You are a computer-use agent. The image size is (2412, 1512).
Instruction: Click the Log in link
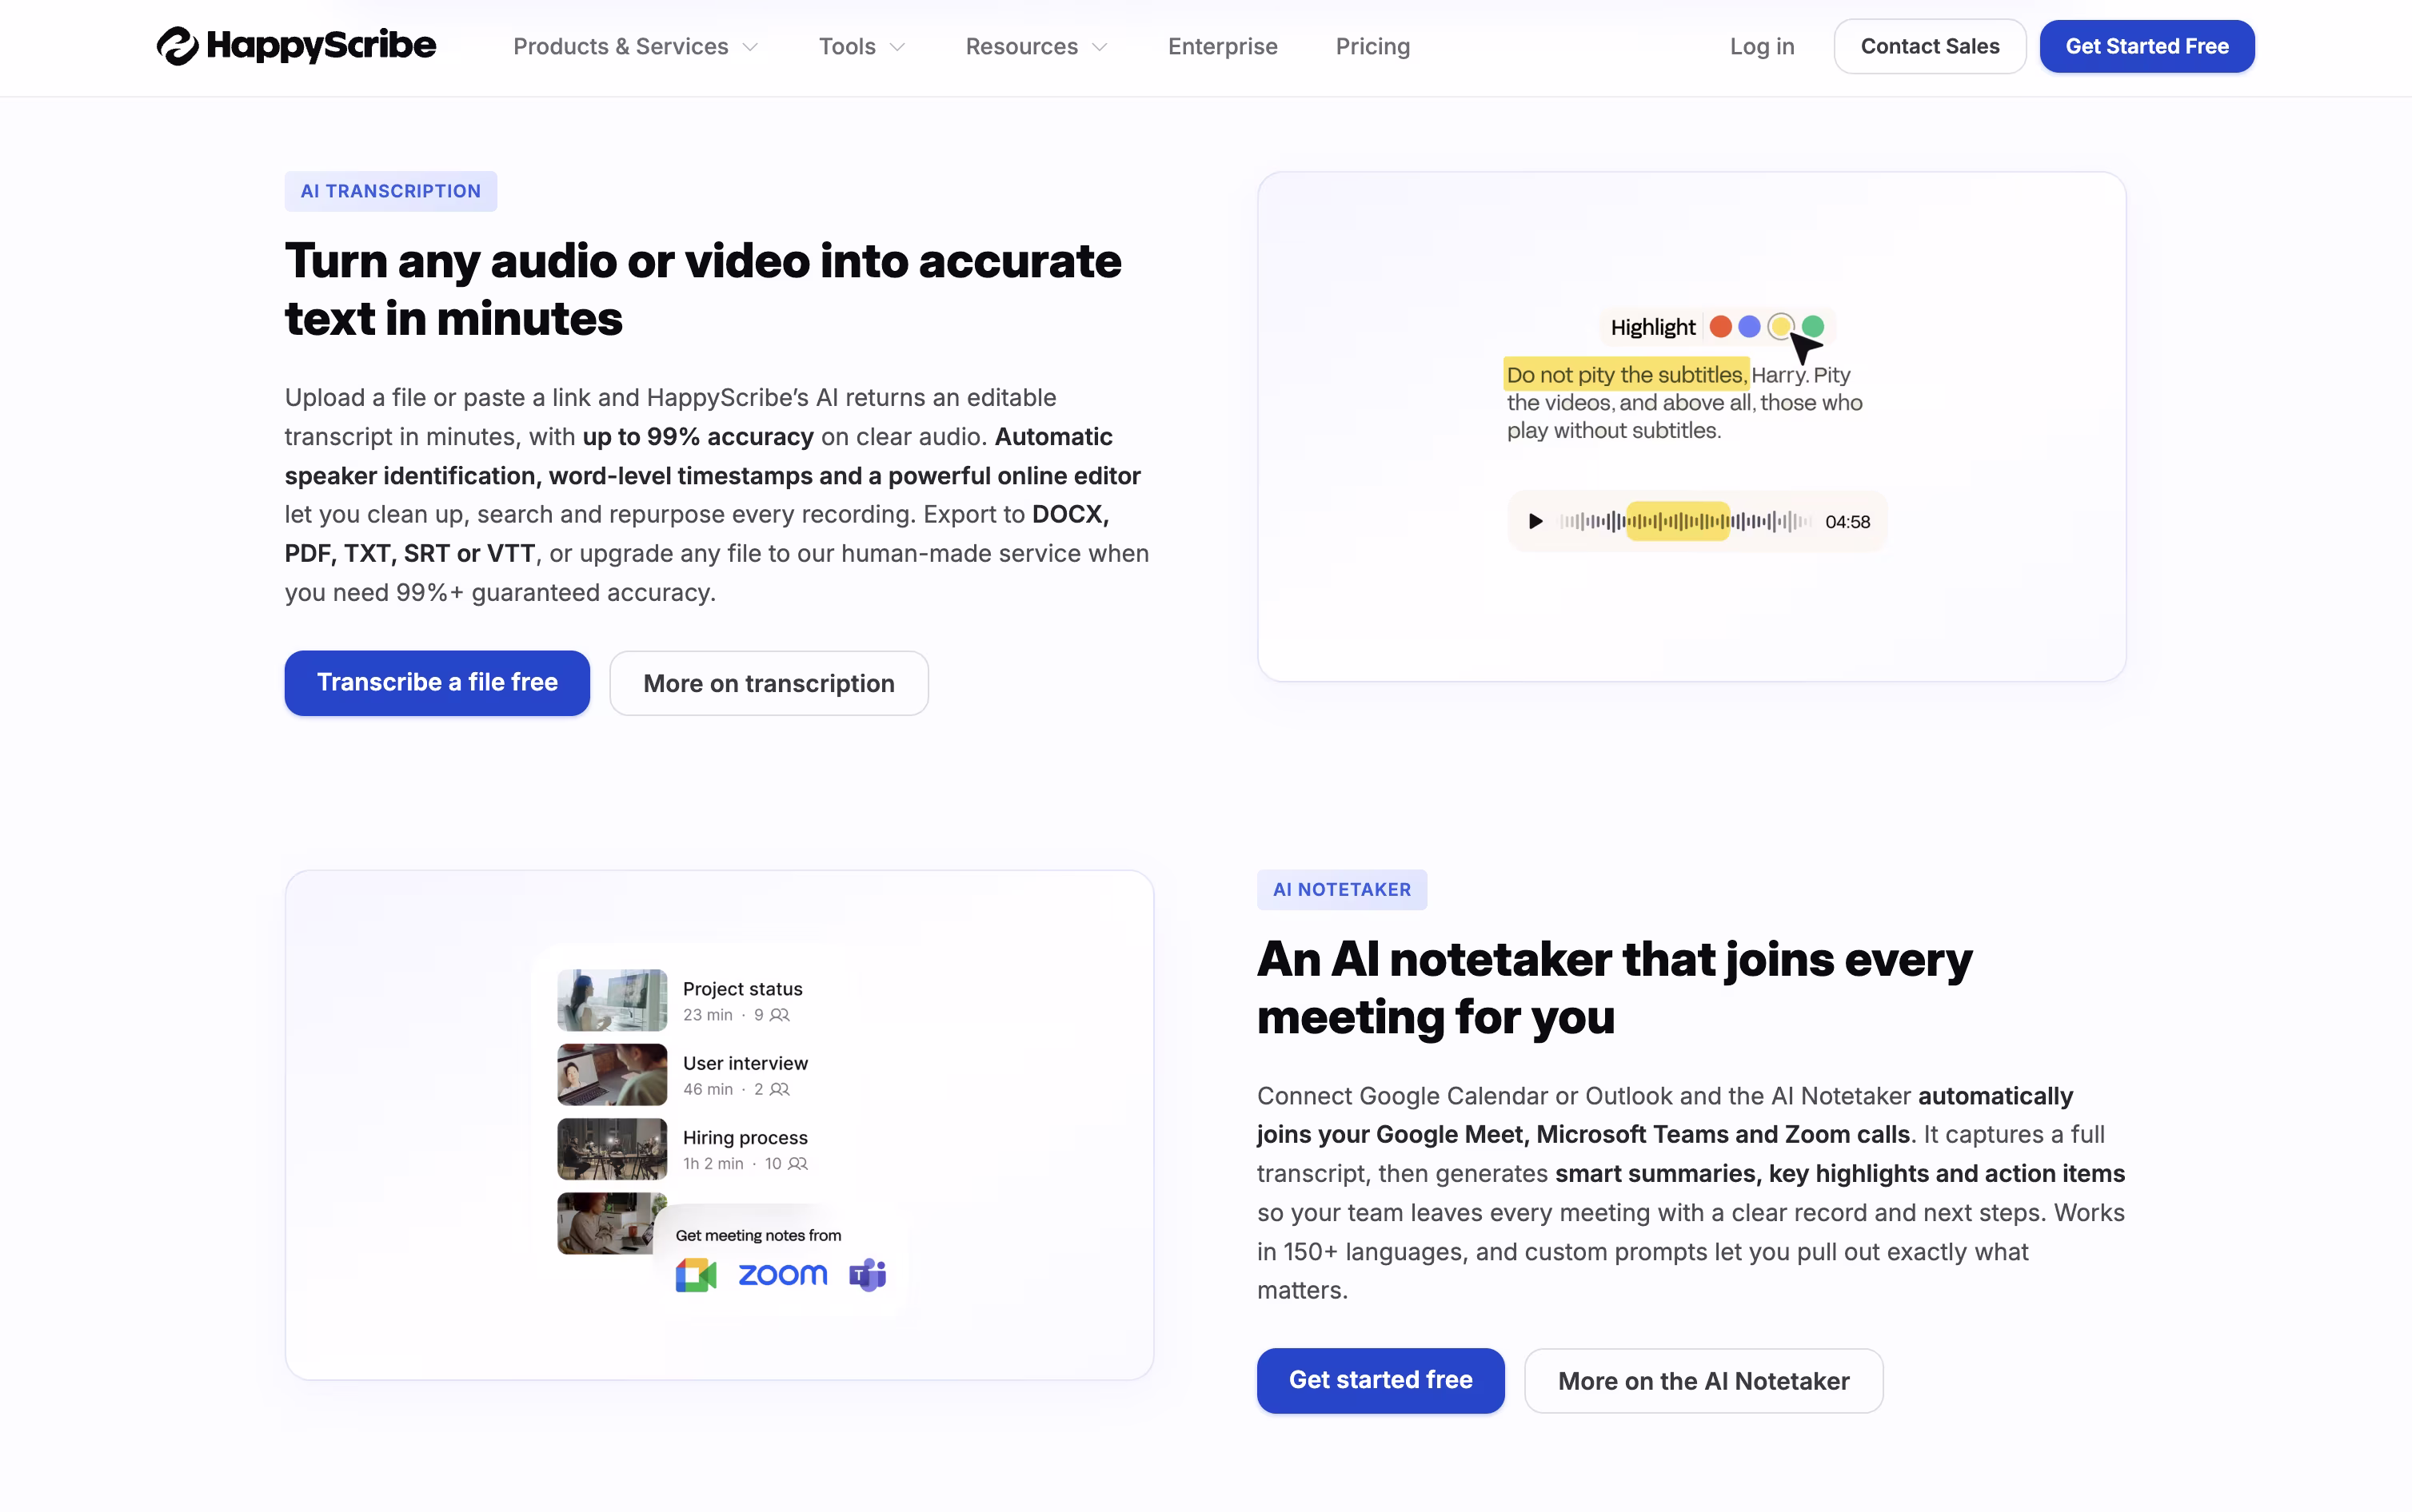[x=1762, y=46]
